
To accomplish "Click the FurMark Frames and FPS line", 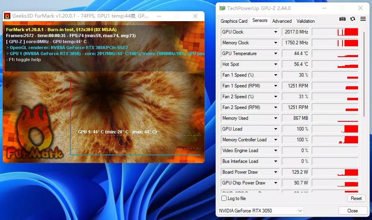I will (71, 36).
